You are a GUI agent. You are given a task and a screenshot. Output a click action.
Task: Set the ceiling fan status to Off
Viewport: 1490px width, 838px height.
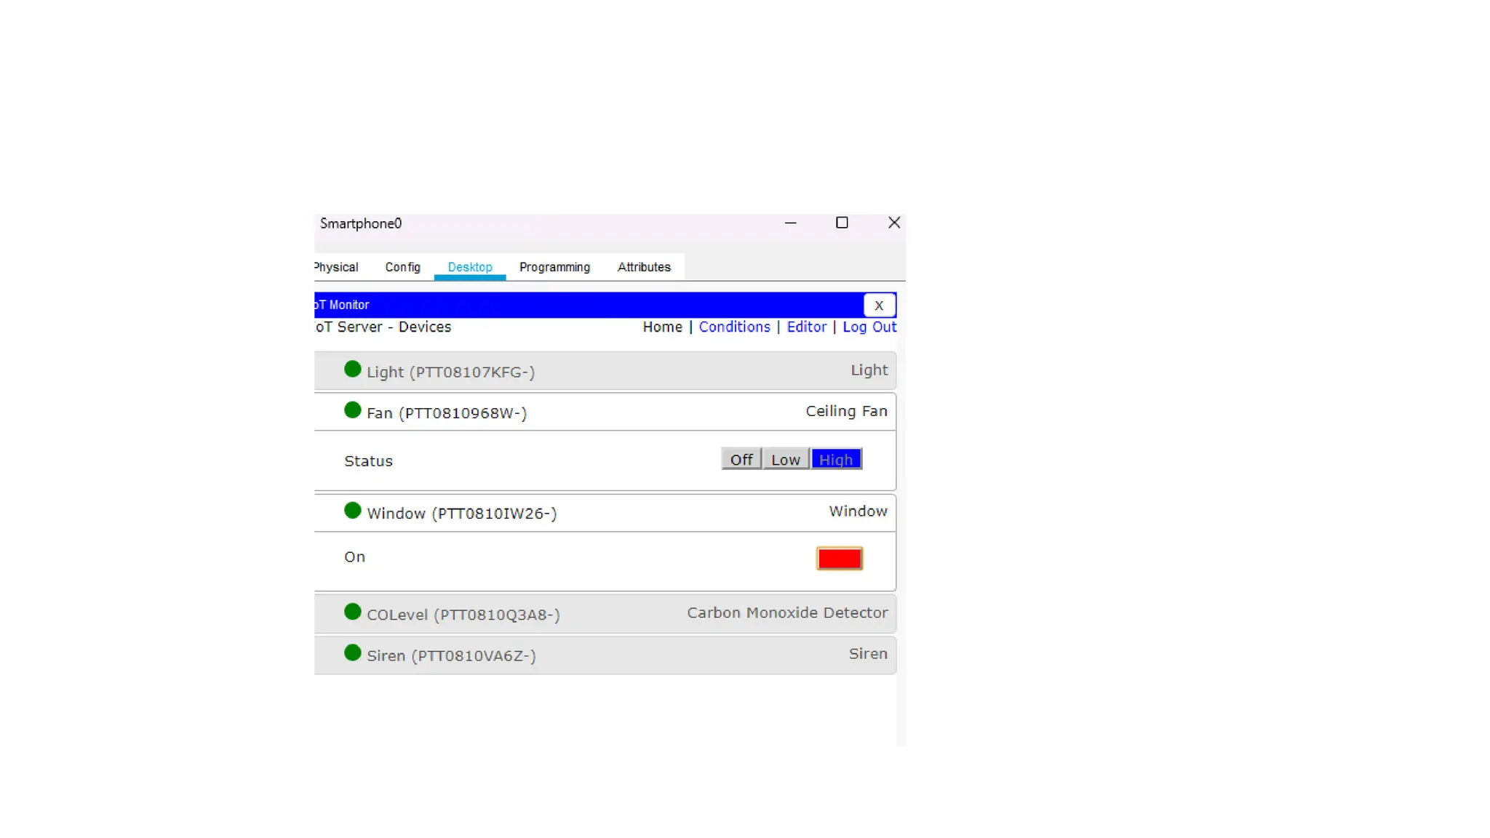pos(741,459)
